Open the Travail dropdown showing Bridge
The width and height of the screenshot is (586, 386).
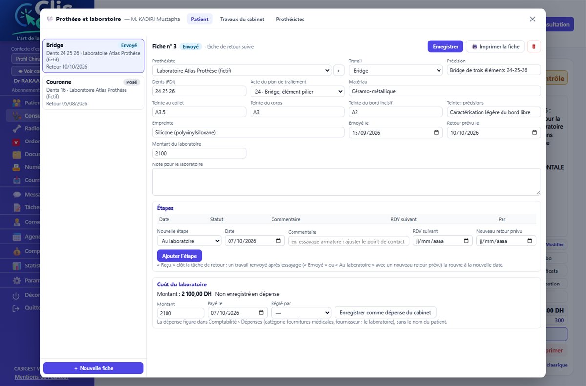click(396, 71)
